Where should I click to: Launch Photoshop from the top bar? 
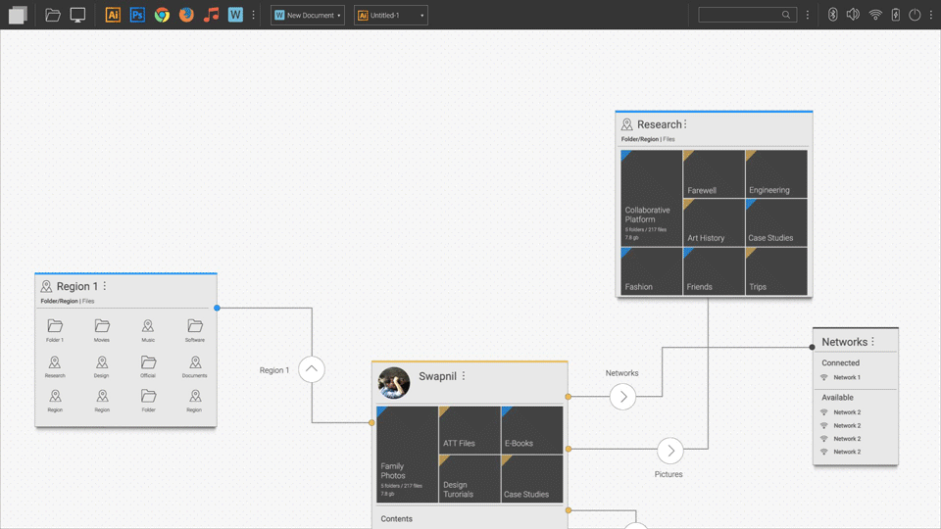[x=137, y=15]
